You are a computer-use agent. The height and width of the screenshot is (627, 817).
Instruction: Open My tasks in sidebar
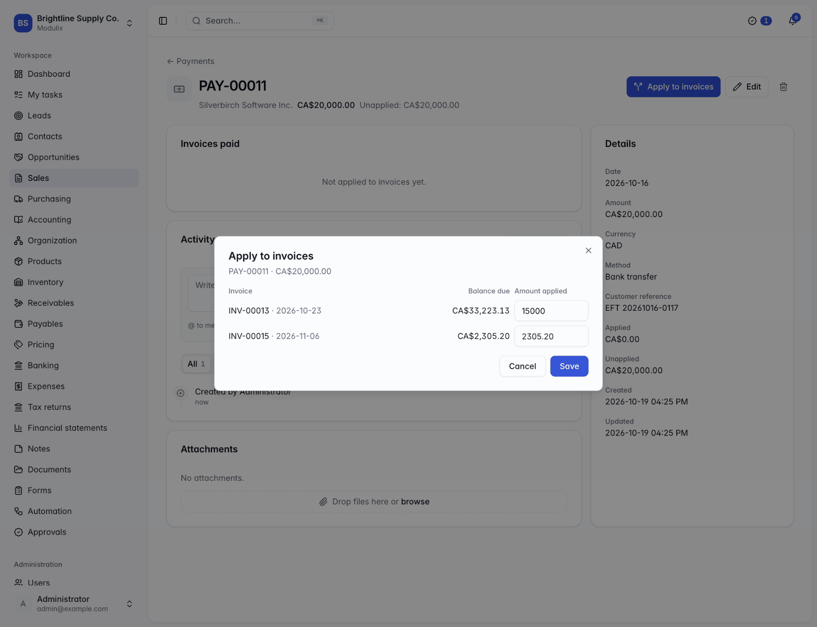pyautogui.click(x=74, y=95)
